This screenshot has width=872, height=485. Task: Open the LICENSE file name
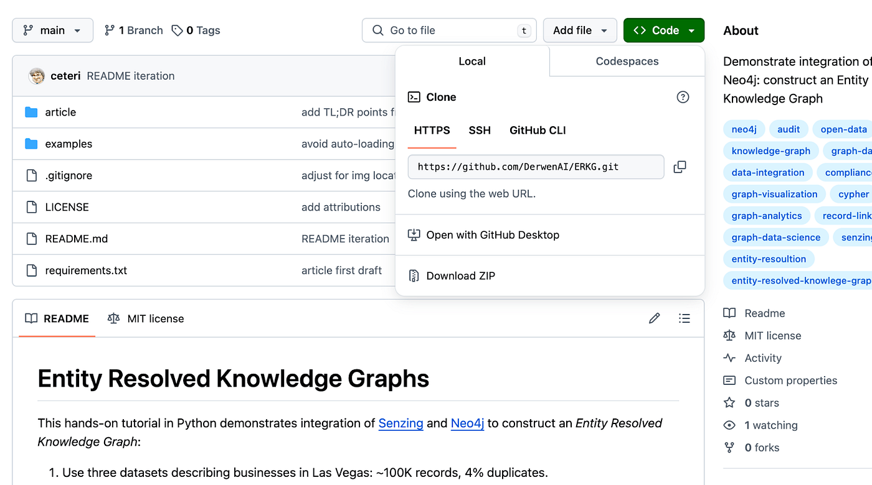pos(67,207)
